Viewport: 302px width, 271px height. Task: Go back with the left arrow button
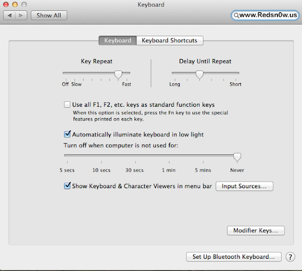tap(9, 16)
